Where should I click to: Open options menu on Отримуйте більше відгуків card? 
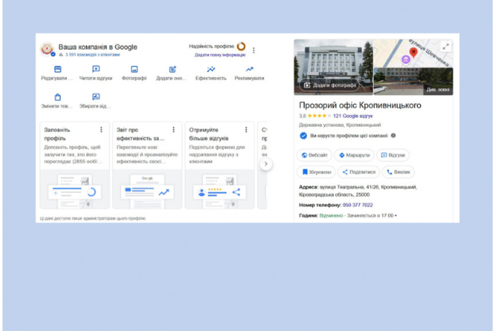click(246, 130)
